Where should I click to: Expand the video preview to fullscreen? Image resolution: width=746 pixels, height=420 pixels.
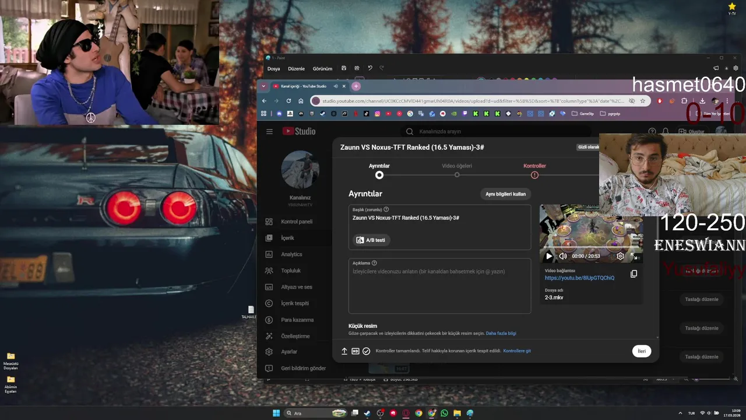pyautogui.click(x=634, y=256)
